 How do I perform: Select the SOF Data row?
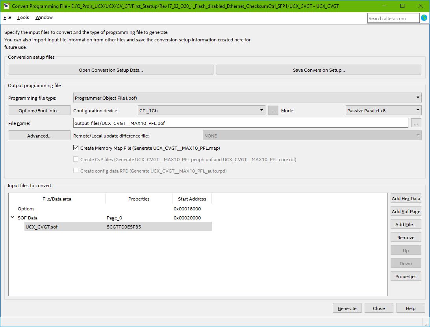pyautogui.click(x=110, y=218)
